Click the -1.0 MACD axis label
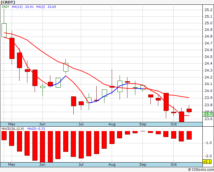This screenshot has height=172, width=214. 208,143
